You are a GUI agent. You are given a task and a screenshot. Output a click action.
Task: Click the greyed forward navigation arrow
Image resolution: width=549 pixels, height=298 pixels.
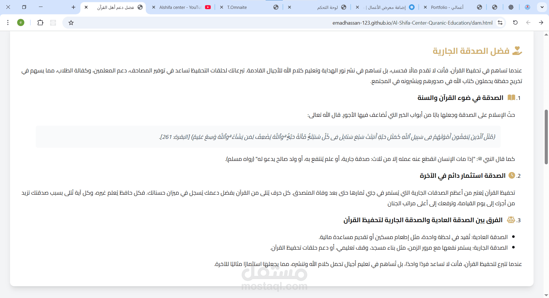(528, 23)
